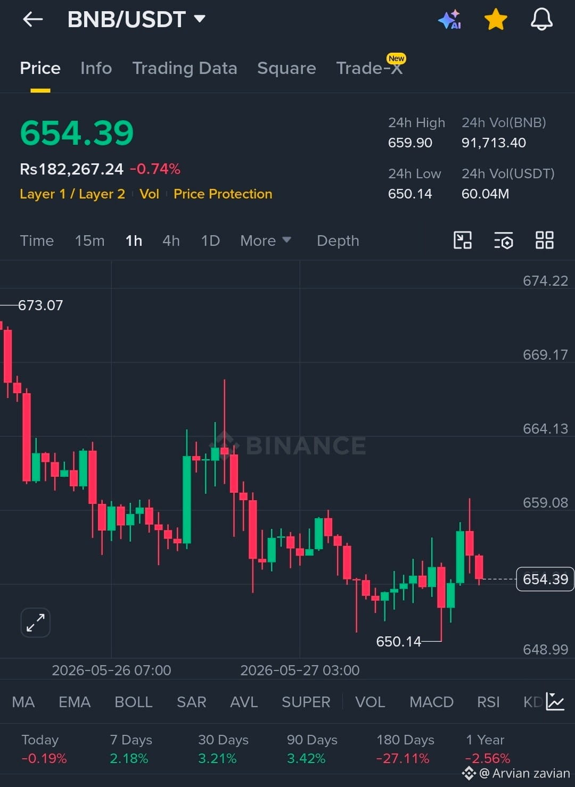
Task: Open the Price Protection link
Action: tap(223, 194)
